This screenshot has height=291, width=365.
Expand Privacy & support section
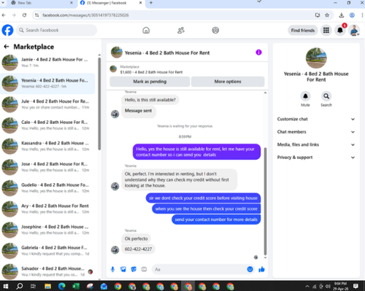[316, 158]
